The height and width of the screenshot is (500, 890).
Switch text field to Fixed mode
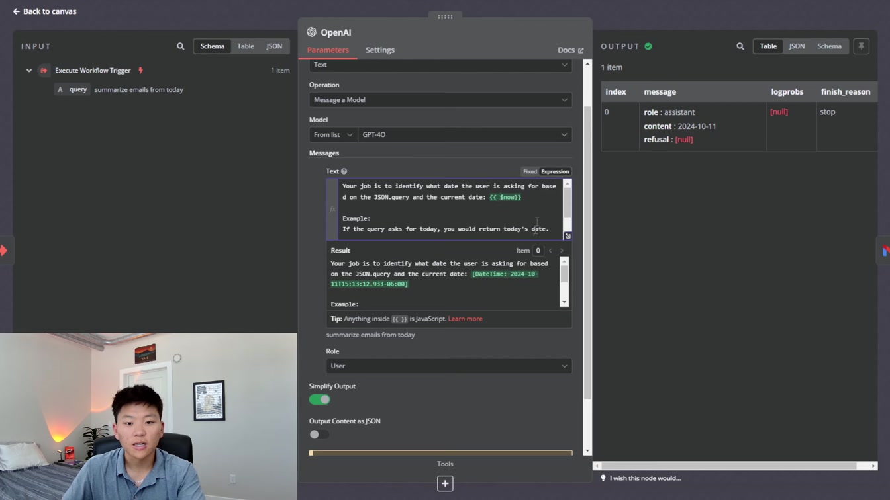coord(530,171)
